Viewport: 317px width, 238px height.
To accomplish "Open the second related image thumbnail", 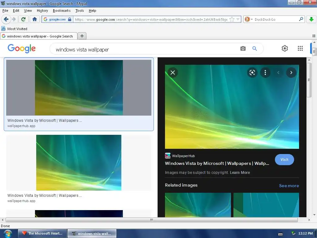I will [266, 205].
